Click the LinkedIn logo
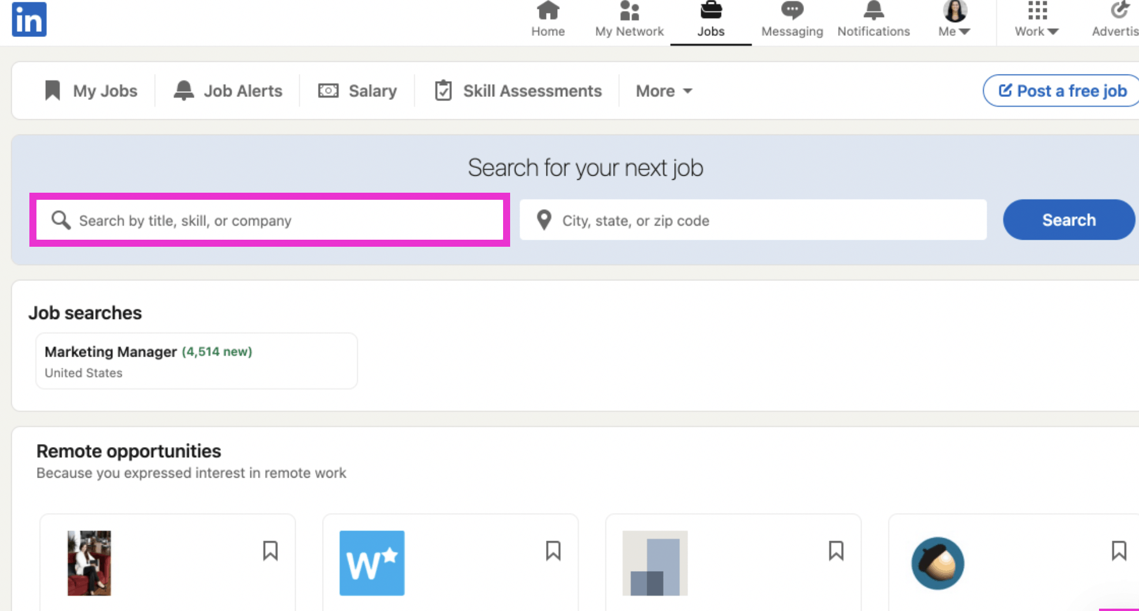Screen dimensions: 1139x611 [29, 19]
